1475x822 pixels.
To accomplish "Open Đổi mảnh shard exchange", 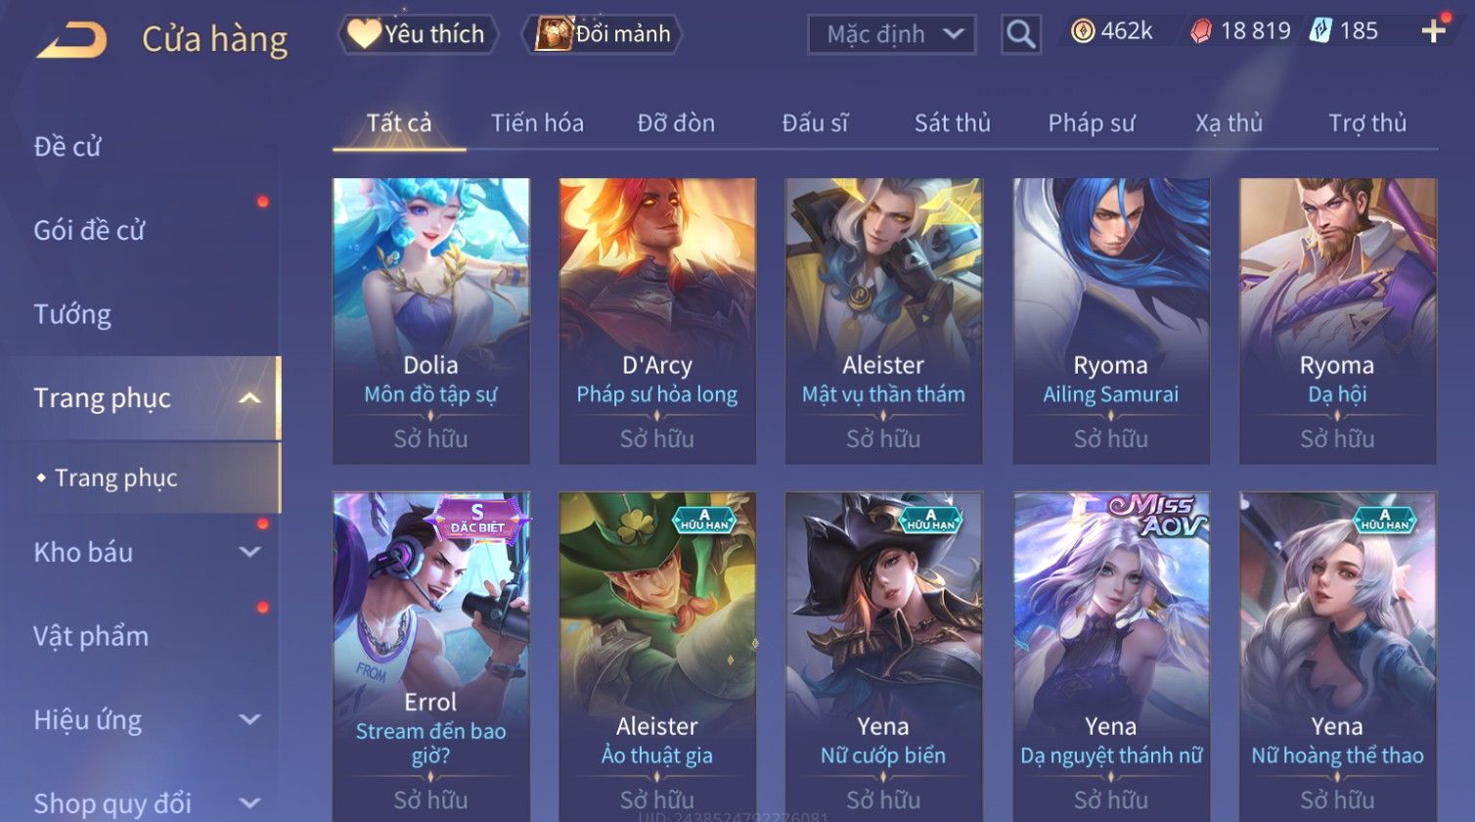I will pos(603,34).
